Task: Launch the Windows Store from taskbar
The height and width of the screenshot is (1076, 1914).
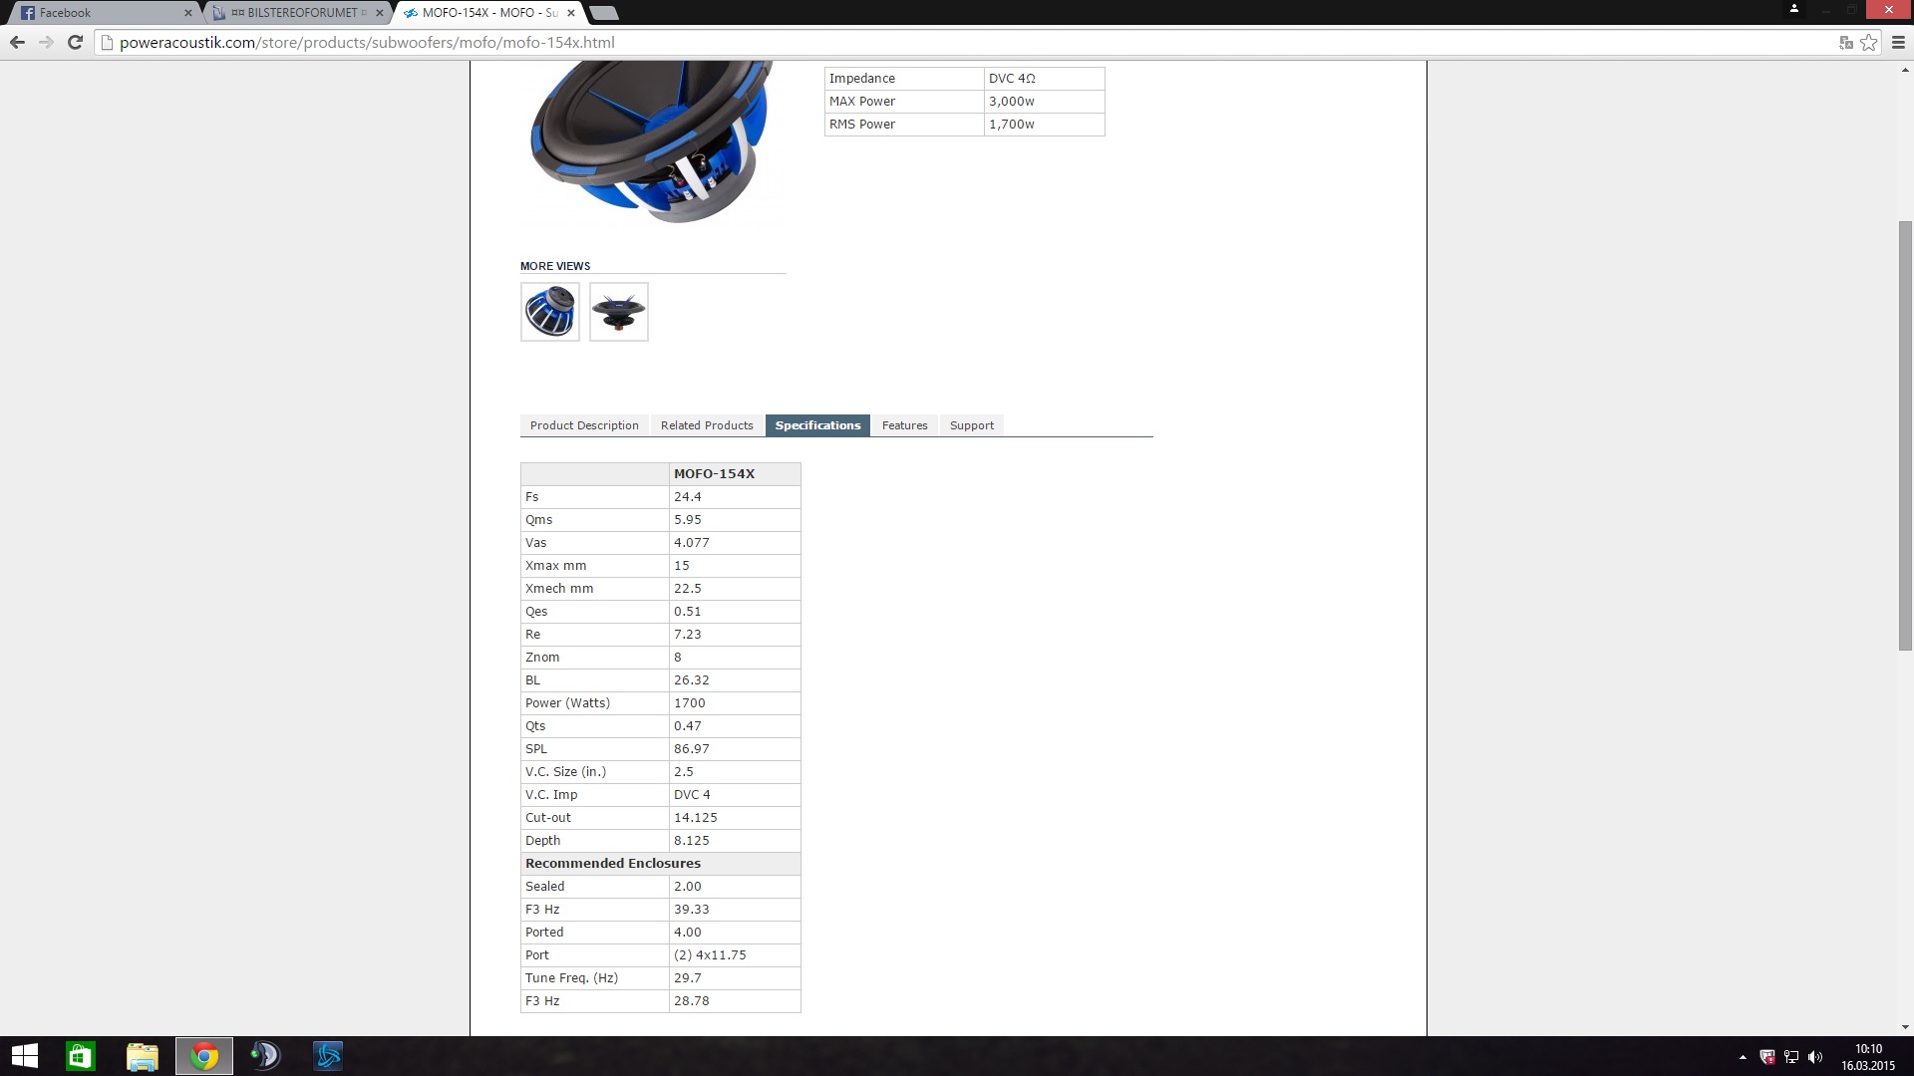Action: pos(81,1056)
